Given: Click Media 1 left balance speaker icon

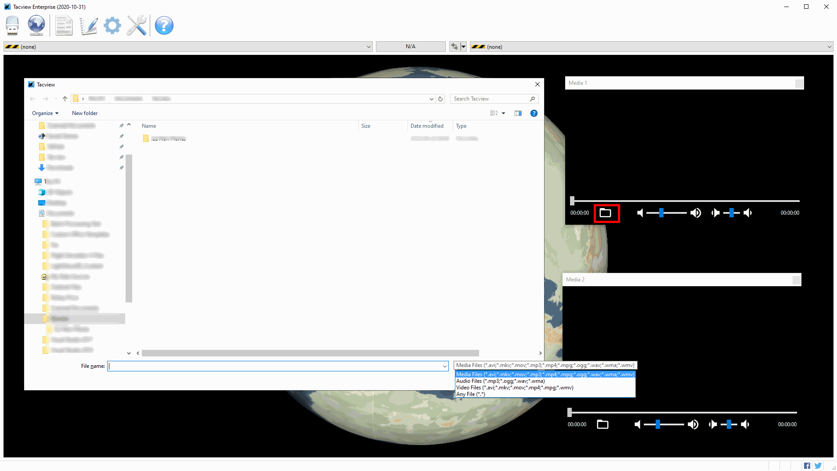Looking at the screenshot, I should click(x=715, y=213).
